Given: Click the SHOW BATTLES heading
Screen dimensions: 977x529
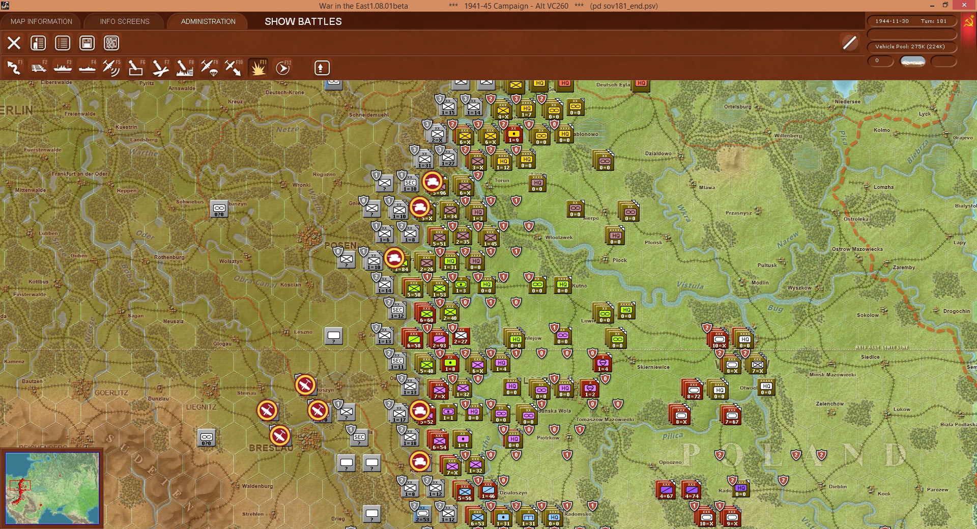Looking at the screenshot, I should click(x=303, y=21).
